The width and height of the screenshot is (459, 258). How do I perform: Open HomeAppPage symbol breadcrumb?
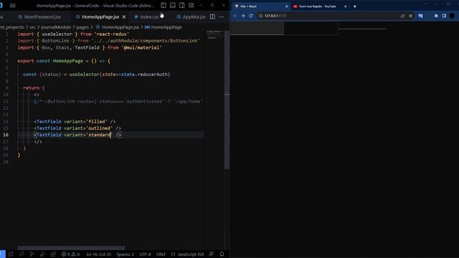[164, 27]
